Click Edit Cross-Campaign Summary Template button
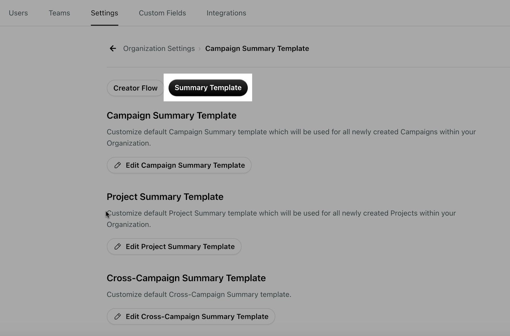The width and height of the screenshot is (510, 336). 191,317
